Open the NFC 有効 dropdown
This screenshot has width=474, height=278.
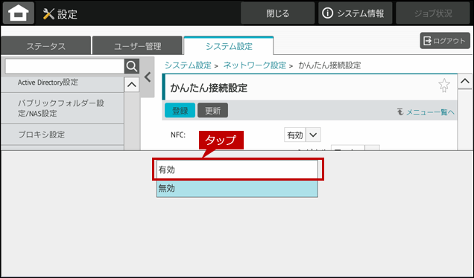click(303, 135)
